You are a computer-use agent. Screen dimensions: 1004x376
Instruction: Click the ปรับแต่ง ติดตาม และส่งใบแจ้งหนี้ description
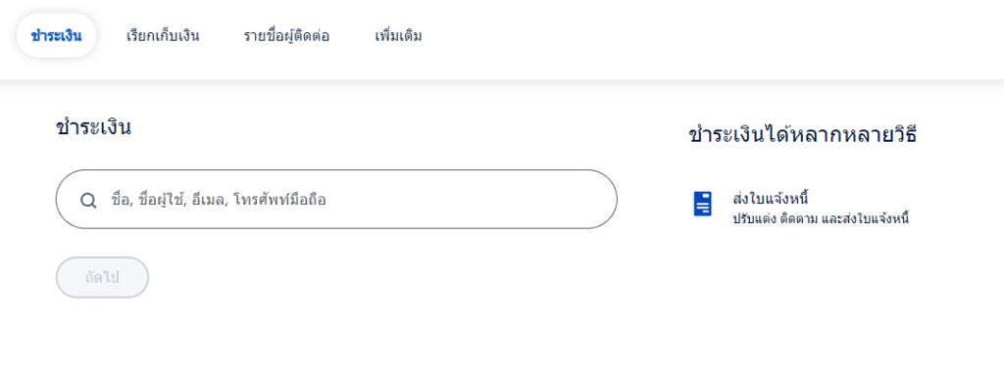pyautogui.click(x=821, y=218)
